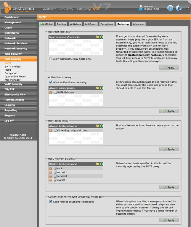Open folder icon in Allowed hosts/networks list
The image size is (191, 227).
tap(97, 126)
